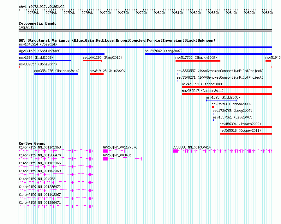Viewport: 281px width, 224px height.
Task: Click the 90750k ruler tick label
Action: coord(69,13)
